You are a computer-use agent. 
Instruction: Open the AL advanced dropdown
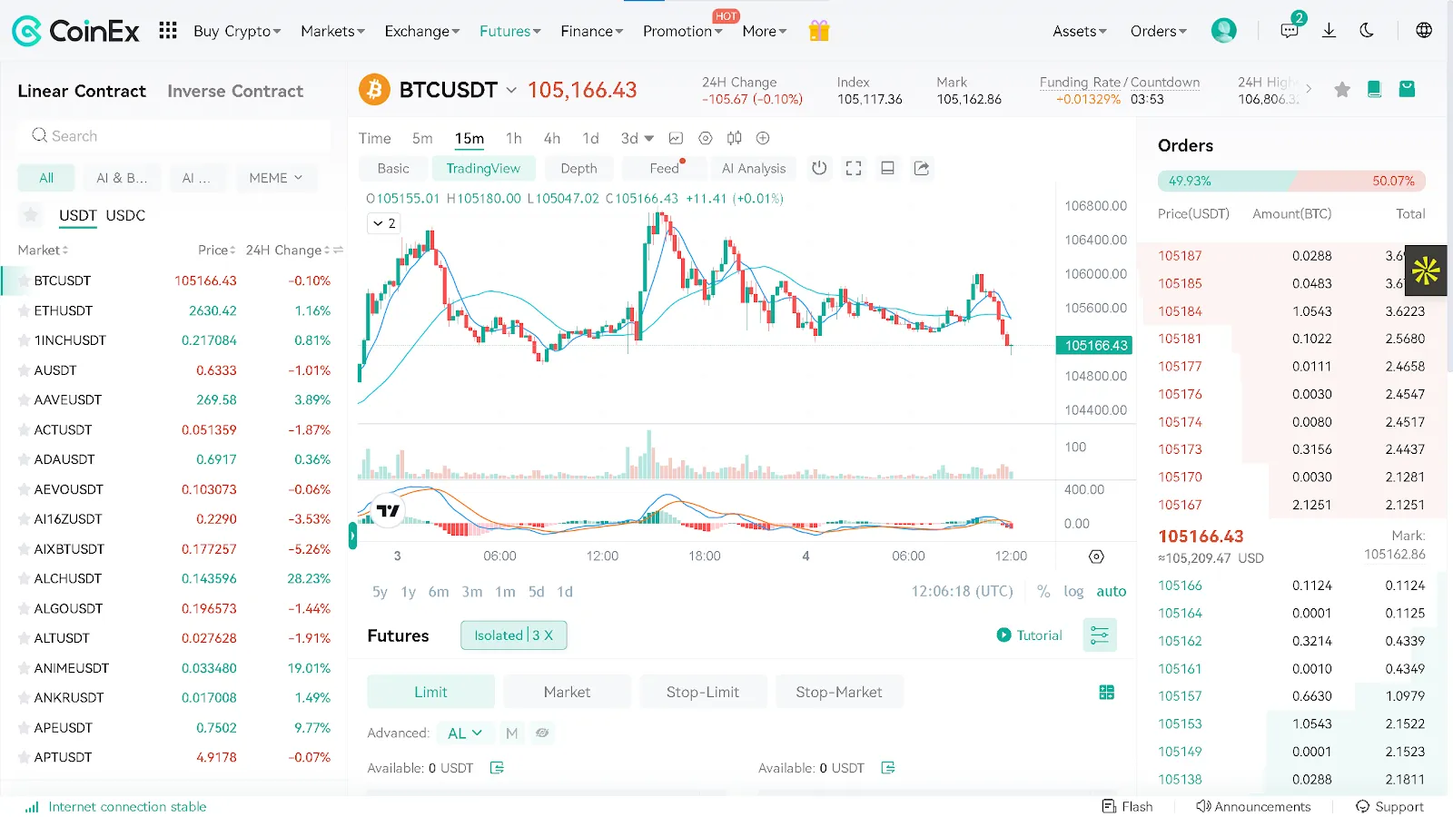pyautogui.click(x=465, y=733)
